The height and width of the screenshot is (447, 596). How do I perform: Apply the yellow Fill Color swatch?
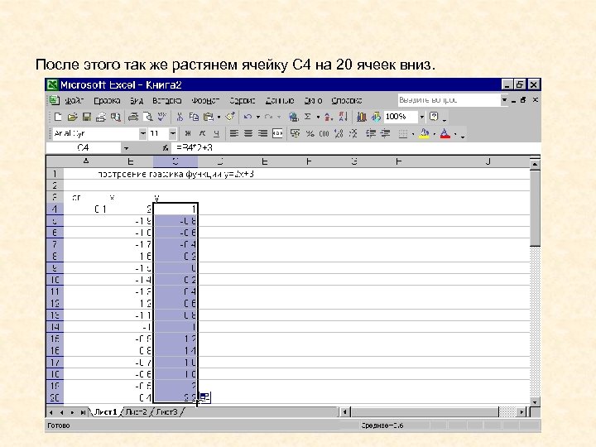click(x=425, y=133)
